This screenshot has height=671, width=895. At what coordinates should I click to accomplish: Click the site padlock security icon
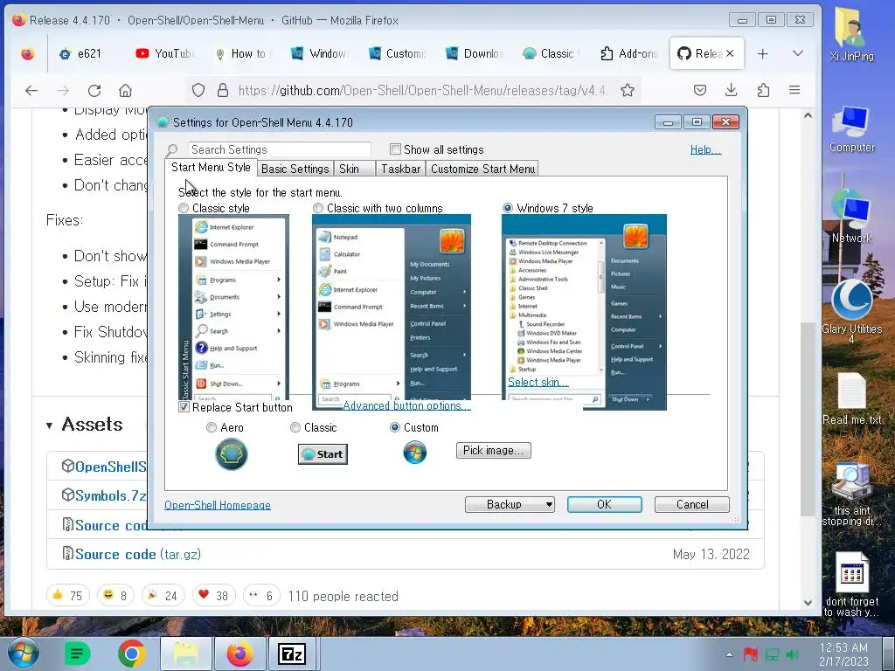[x=223, y=90]
